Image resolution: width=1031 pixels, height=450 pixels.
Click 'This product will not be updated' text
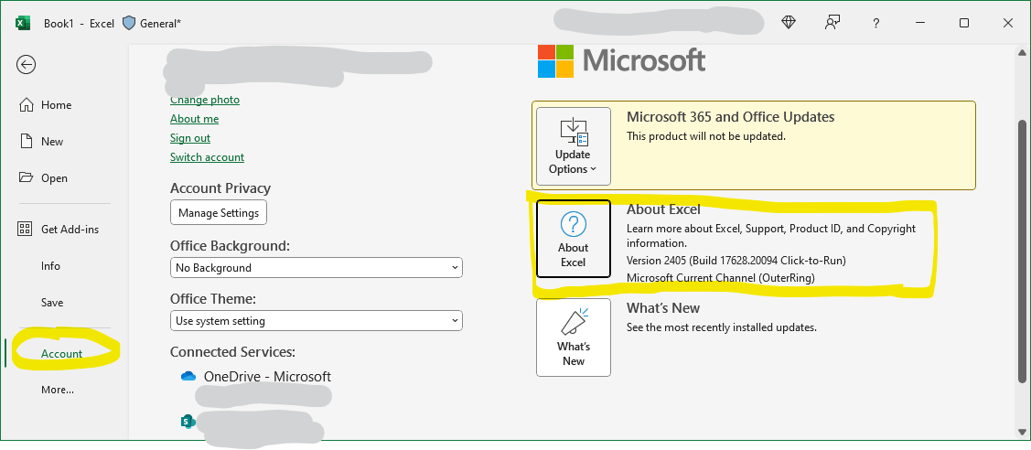[x=706, y=136]
